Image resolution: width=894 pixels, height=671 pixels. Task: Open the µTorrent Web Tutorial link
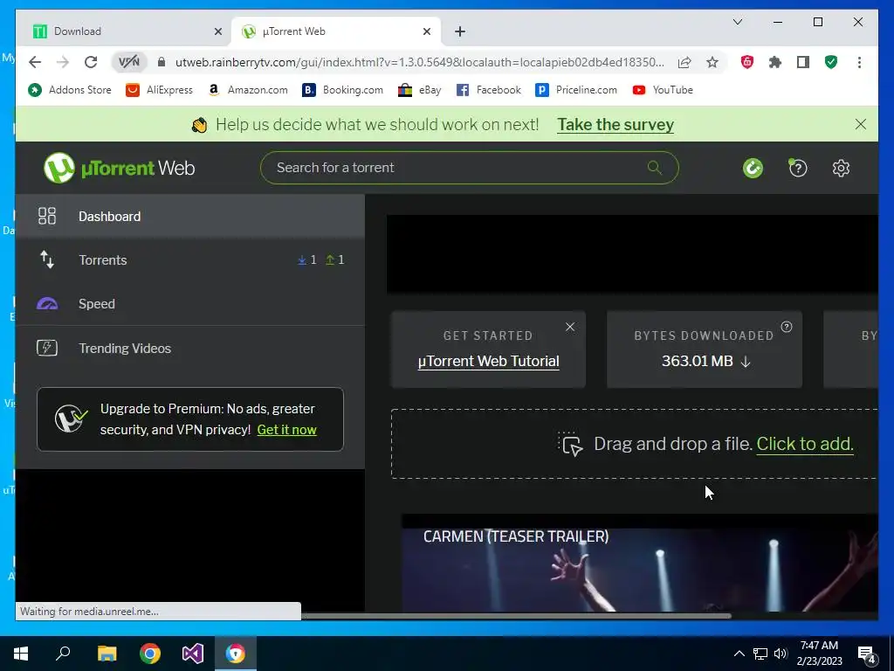click(489, 361)
